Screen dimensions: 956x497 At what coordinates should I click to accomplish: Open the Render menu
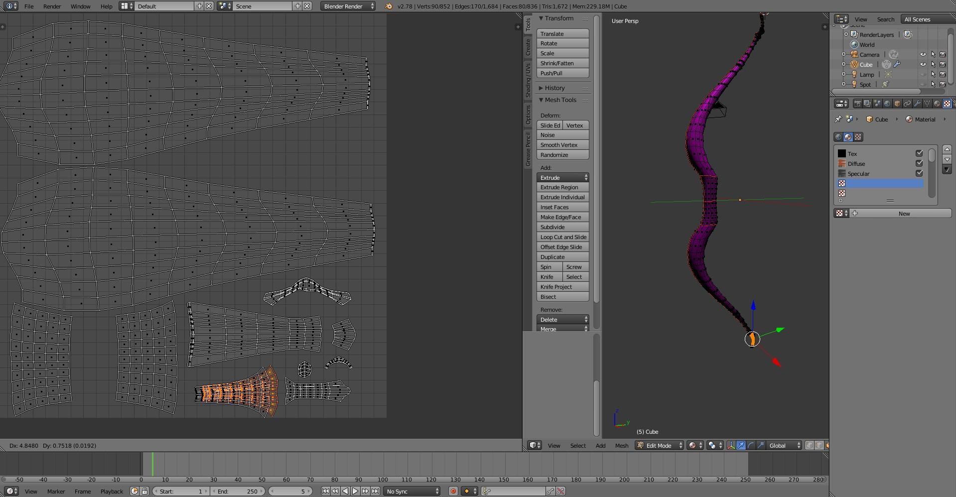(52, 6)
